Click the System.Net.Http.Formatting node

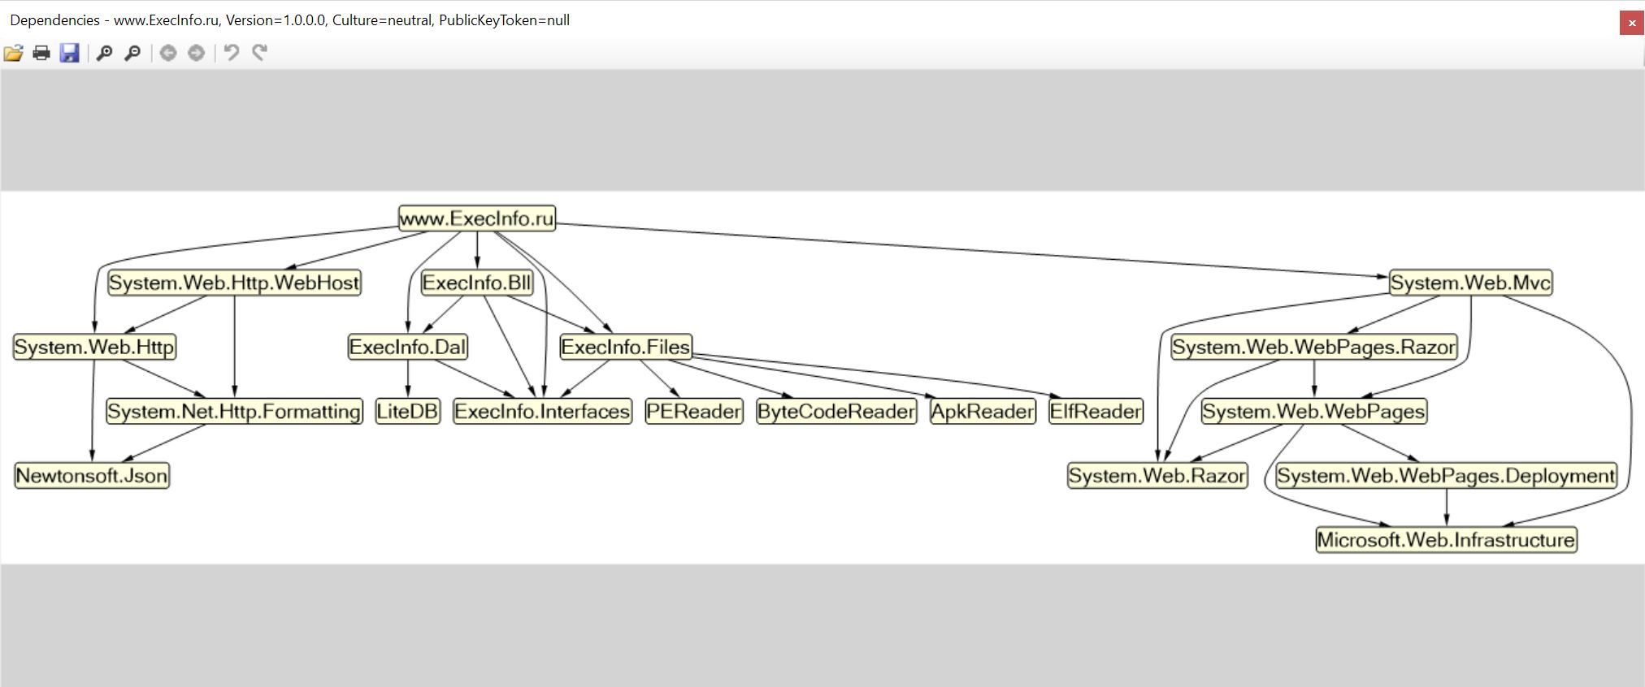tap(234, 411)
